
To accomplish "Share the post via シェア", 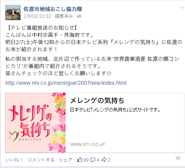I will [65, 160].
